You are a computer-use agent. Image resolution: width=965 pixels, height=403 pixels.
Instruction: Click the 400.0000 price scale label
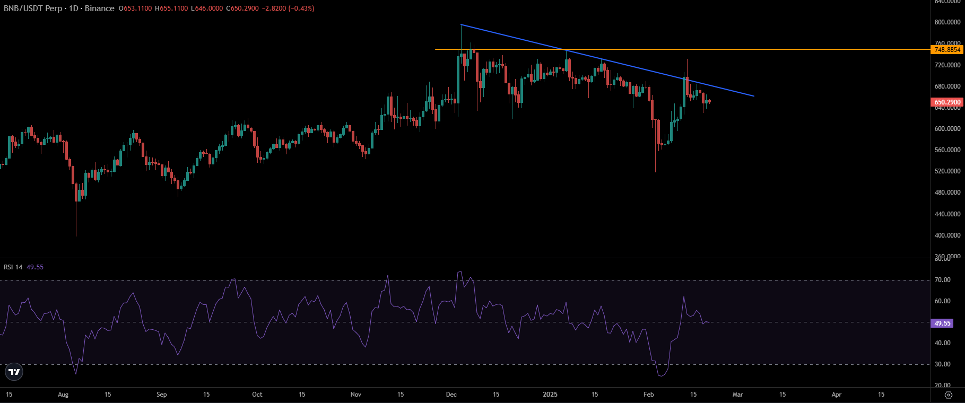tap(947, 235)
